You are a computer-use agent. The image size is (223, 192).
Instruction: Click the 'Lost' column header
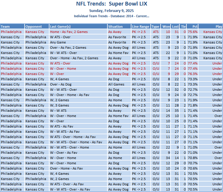(175, 27)
